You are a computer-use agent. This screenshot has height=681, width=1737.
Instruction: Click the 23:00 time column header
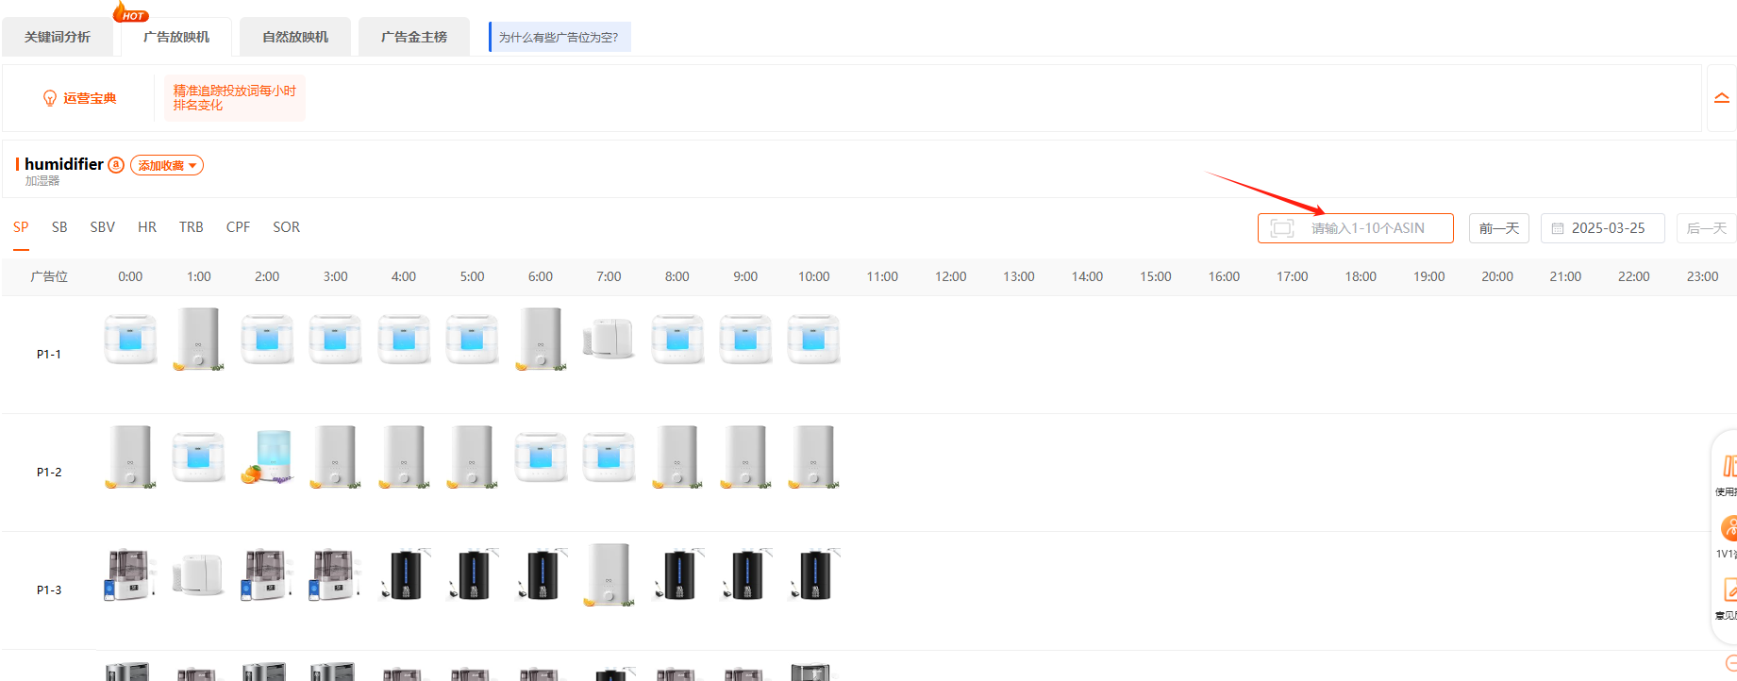tap(1702, 276)
